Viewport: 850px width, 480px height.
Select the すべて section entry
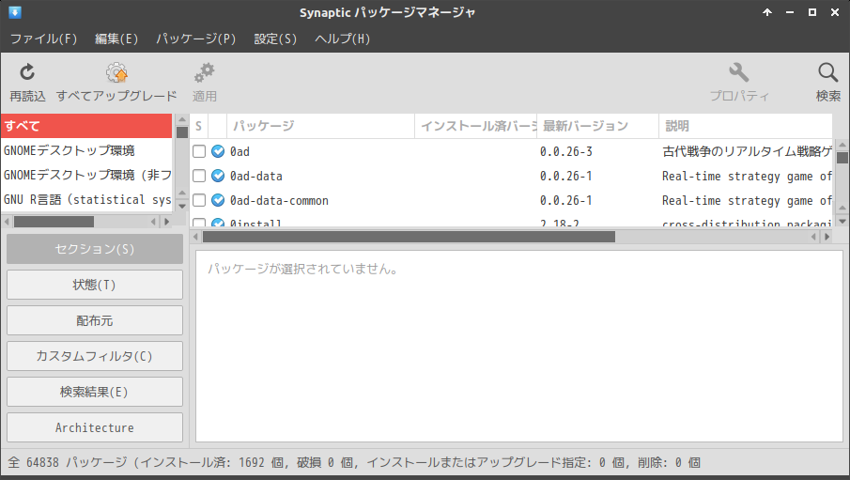pos(86,126)
